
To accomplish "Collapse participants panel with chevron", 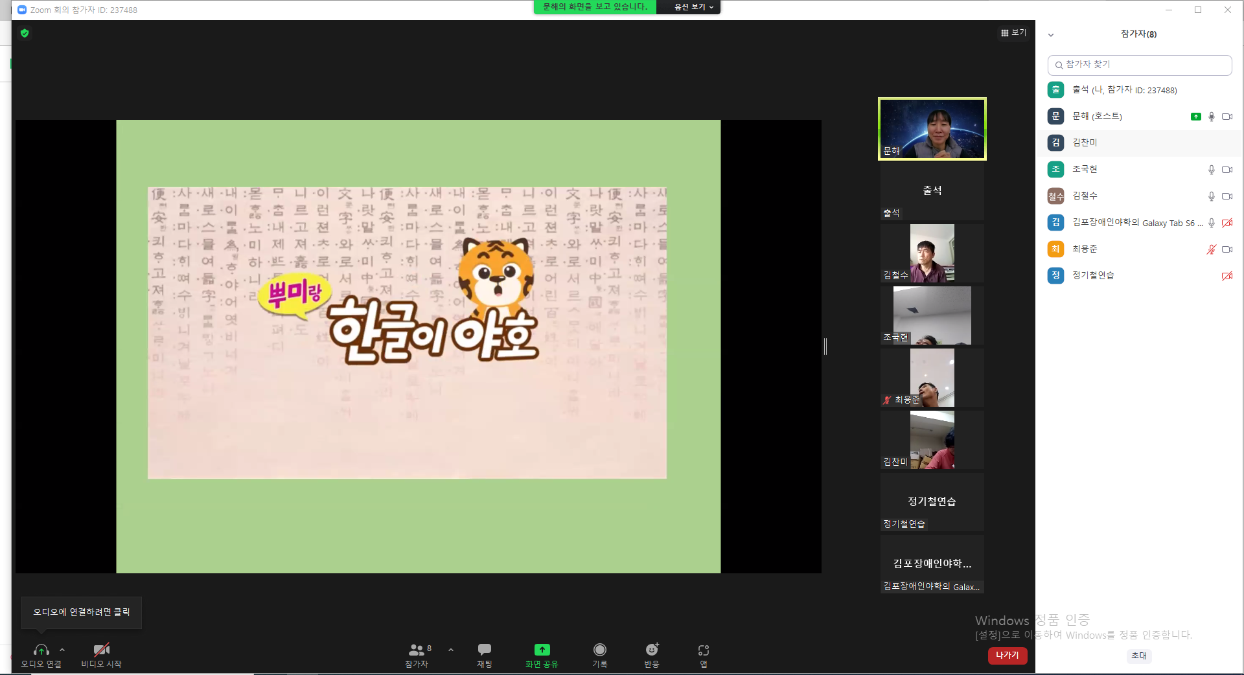I will tap(1051, 35).
